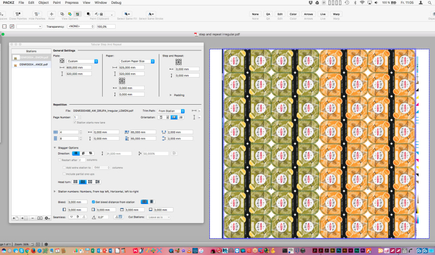The width and height of the screenshot is (435, 255).
Task: Open the Trim Path From Station dropdown
Action: pyautogui.click(x=171, y=111)
